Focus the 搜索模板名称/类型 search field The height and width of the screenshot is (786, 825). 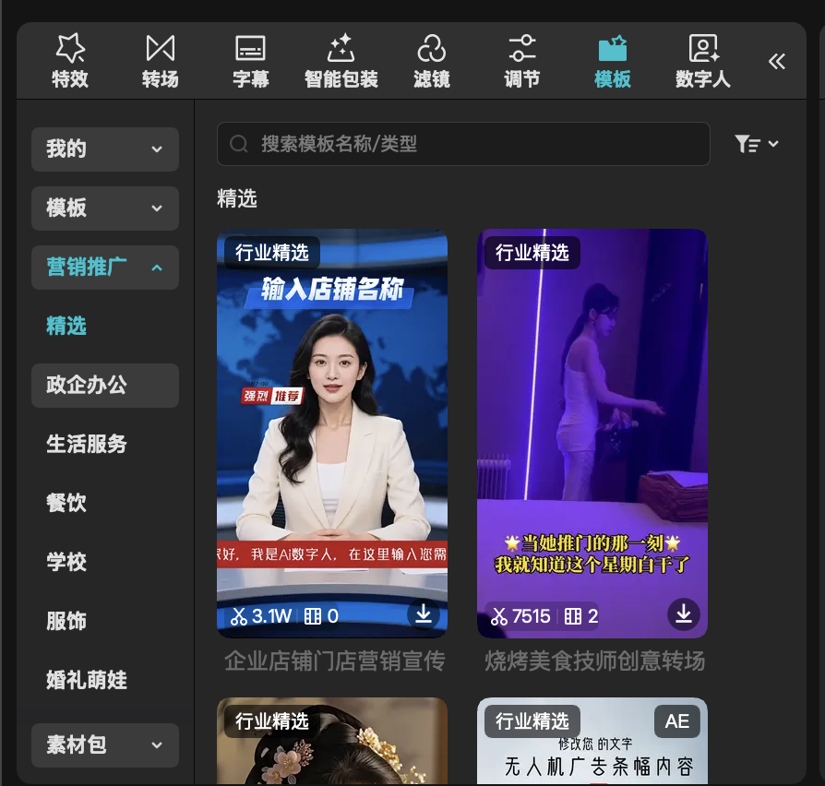[x=463, y=144]
